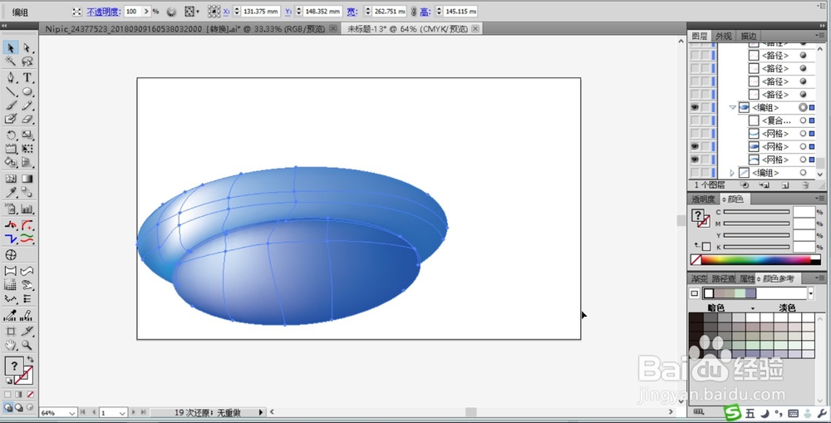831x423 pixels.
Task: Toggle visibility of collapsed bottom <编组> layer
Action: [695, 172]
